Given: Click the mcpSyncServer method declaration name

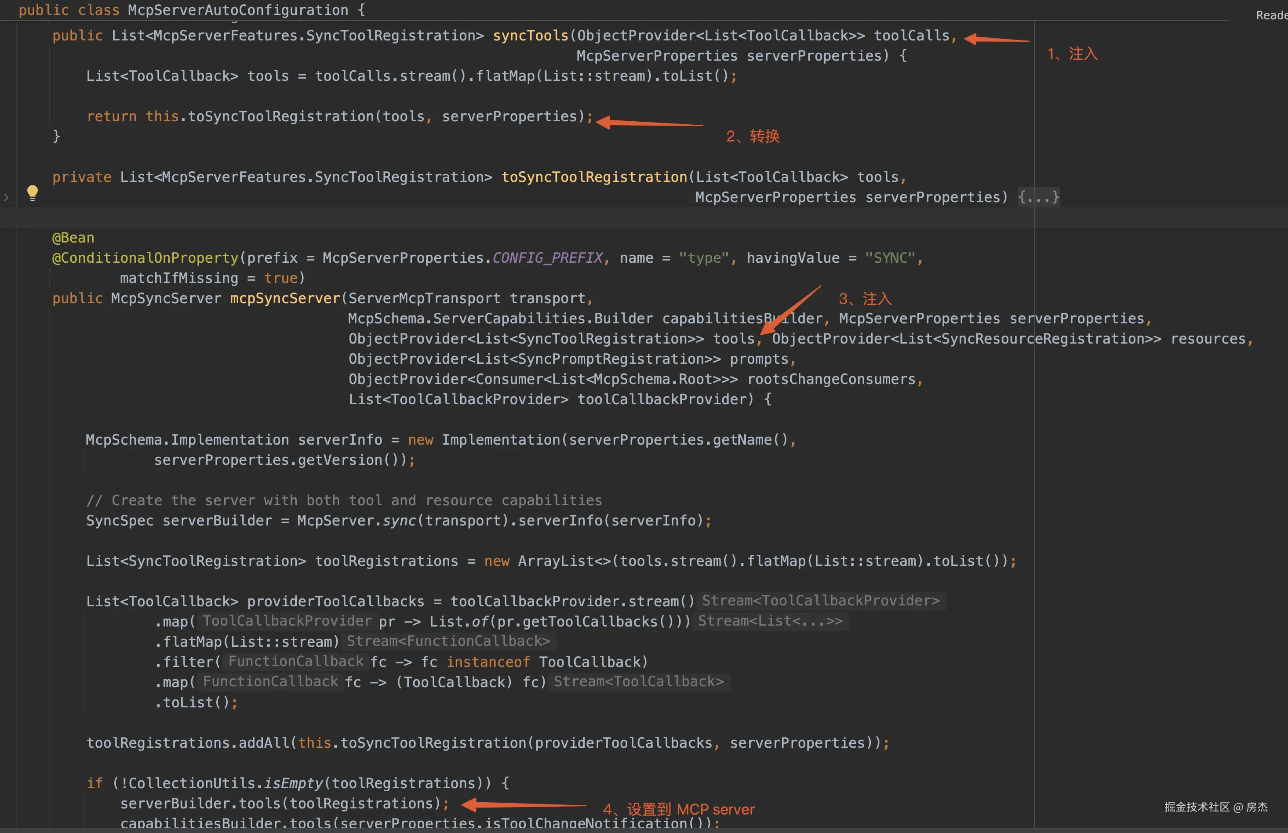Looking at the screenshot, I should pos(285,298).
